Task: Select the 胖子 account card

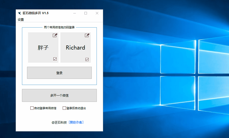Action: pyautogui.click(x=43, y=48)
